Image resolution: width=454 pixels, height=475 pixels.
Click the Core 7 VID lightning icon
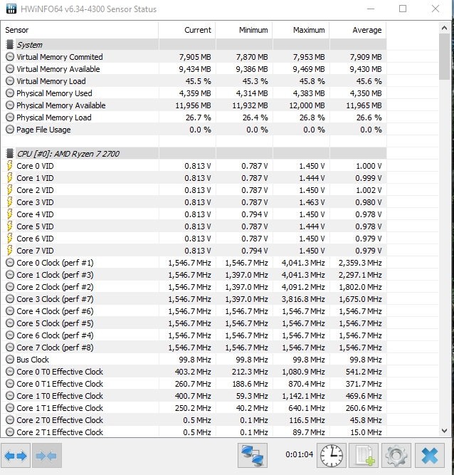(x=10, y=251)
